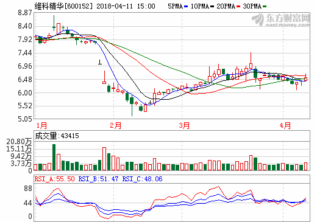Click the tallest green volume bar in January
Viewport: 317px width, 222px height.
point(54,157)
